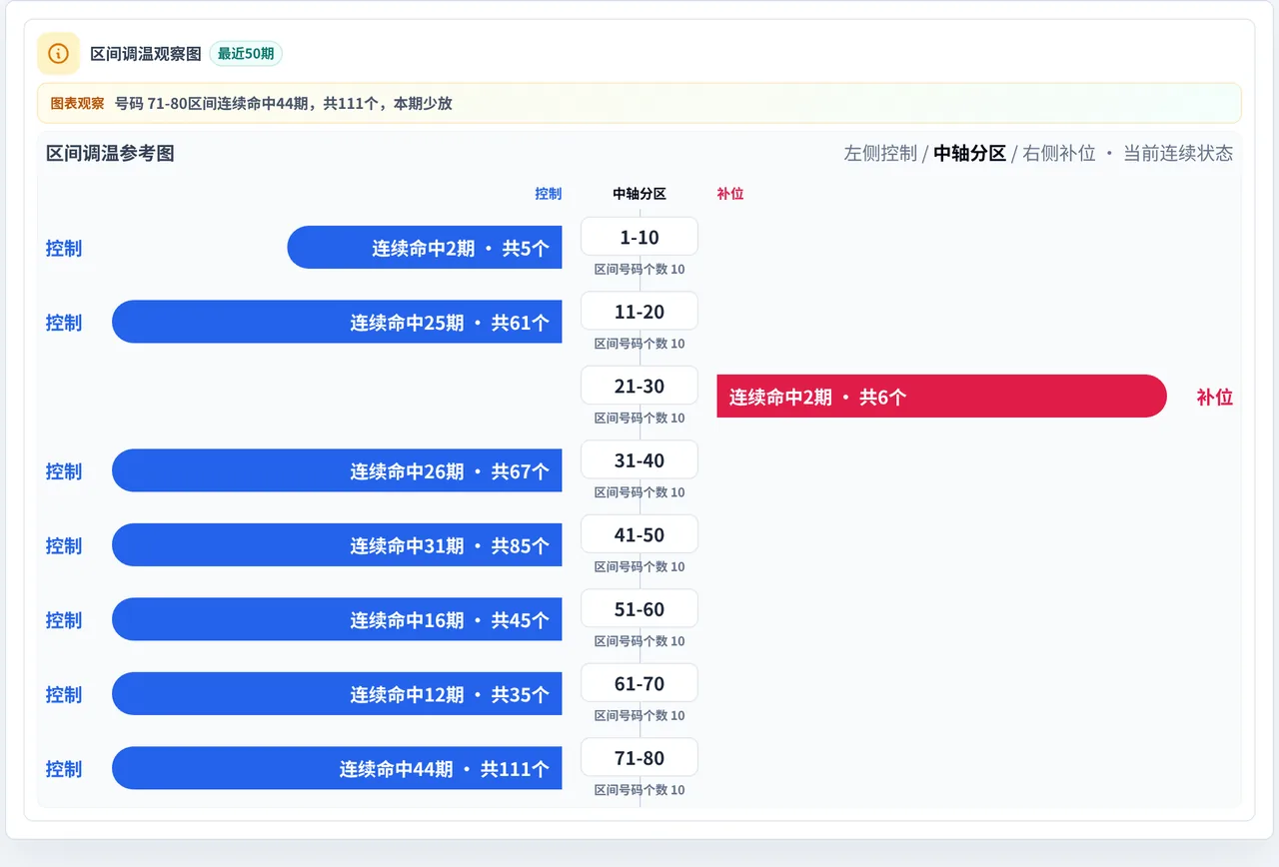Click the blue bar 连续命中44期 · 共111个
The height and width of the screenshot is (867, 1279).
tap(337, 768)
